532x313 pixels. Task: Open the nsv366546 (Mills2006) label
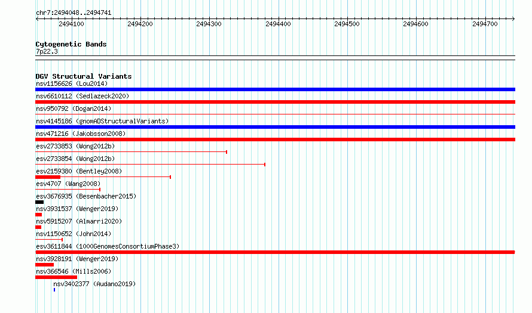tap(74, 271)
